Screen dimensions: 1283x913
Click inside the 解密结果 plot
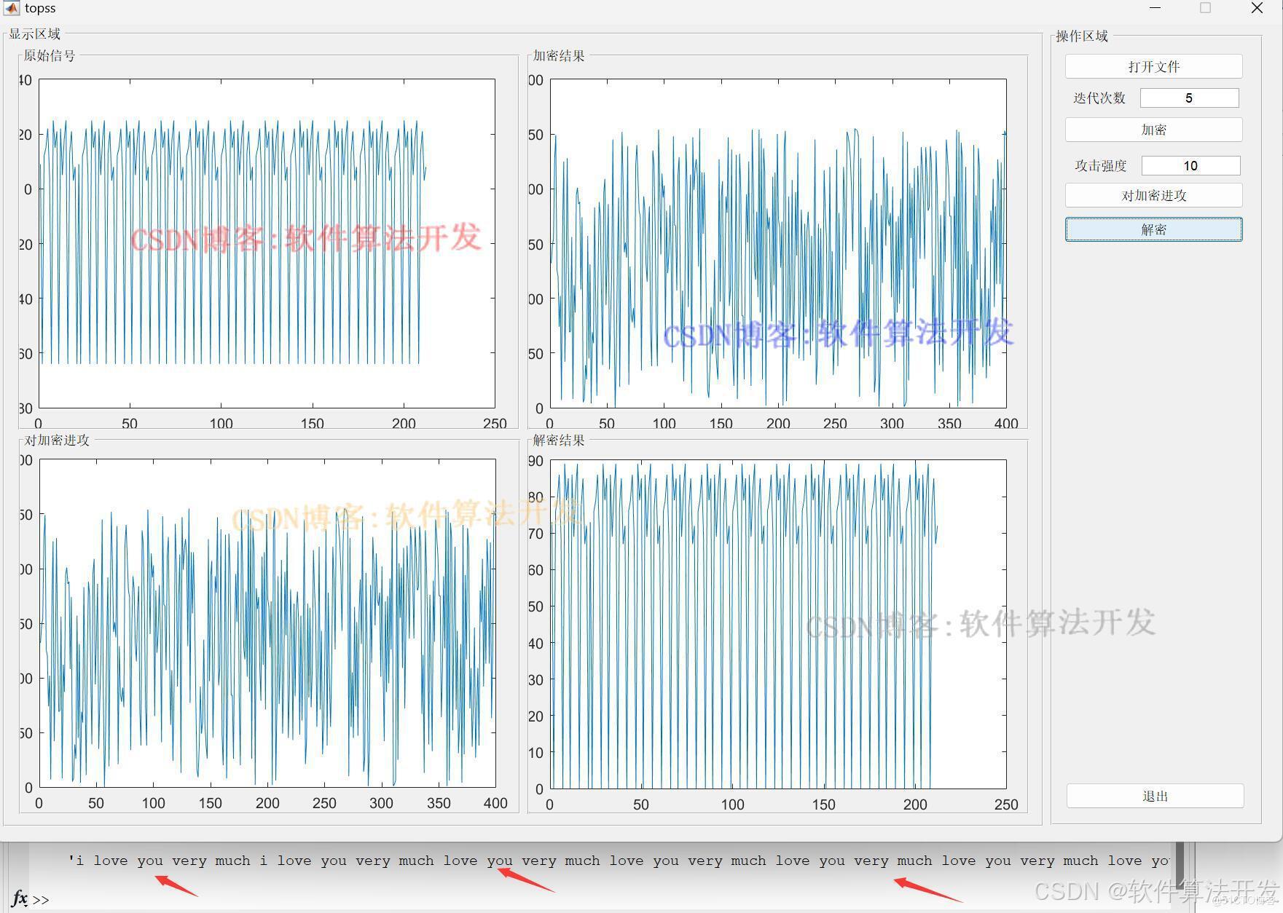[x=778, y=624]
